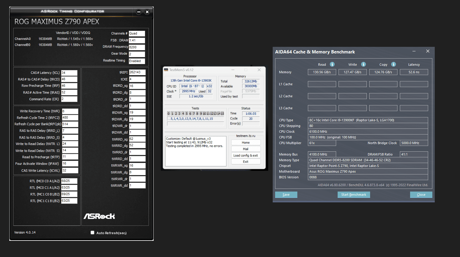This screenshot has height=257, width=460.
Task: Enable the Auto Refresh(sec) checkbox
Action: 93,233
